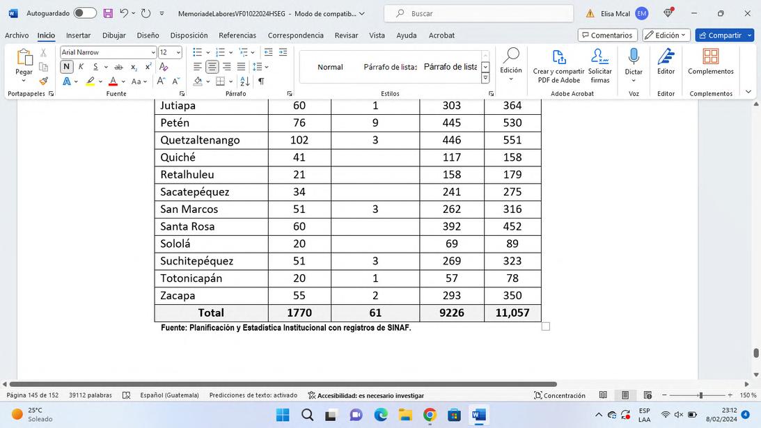Justify the paragraph text

(x=241, y=67)
